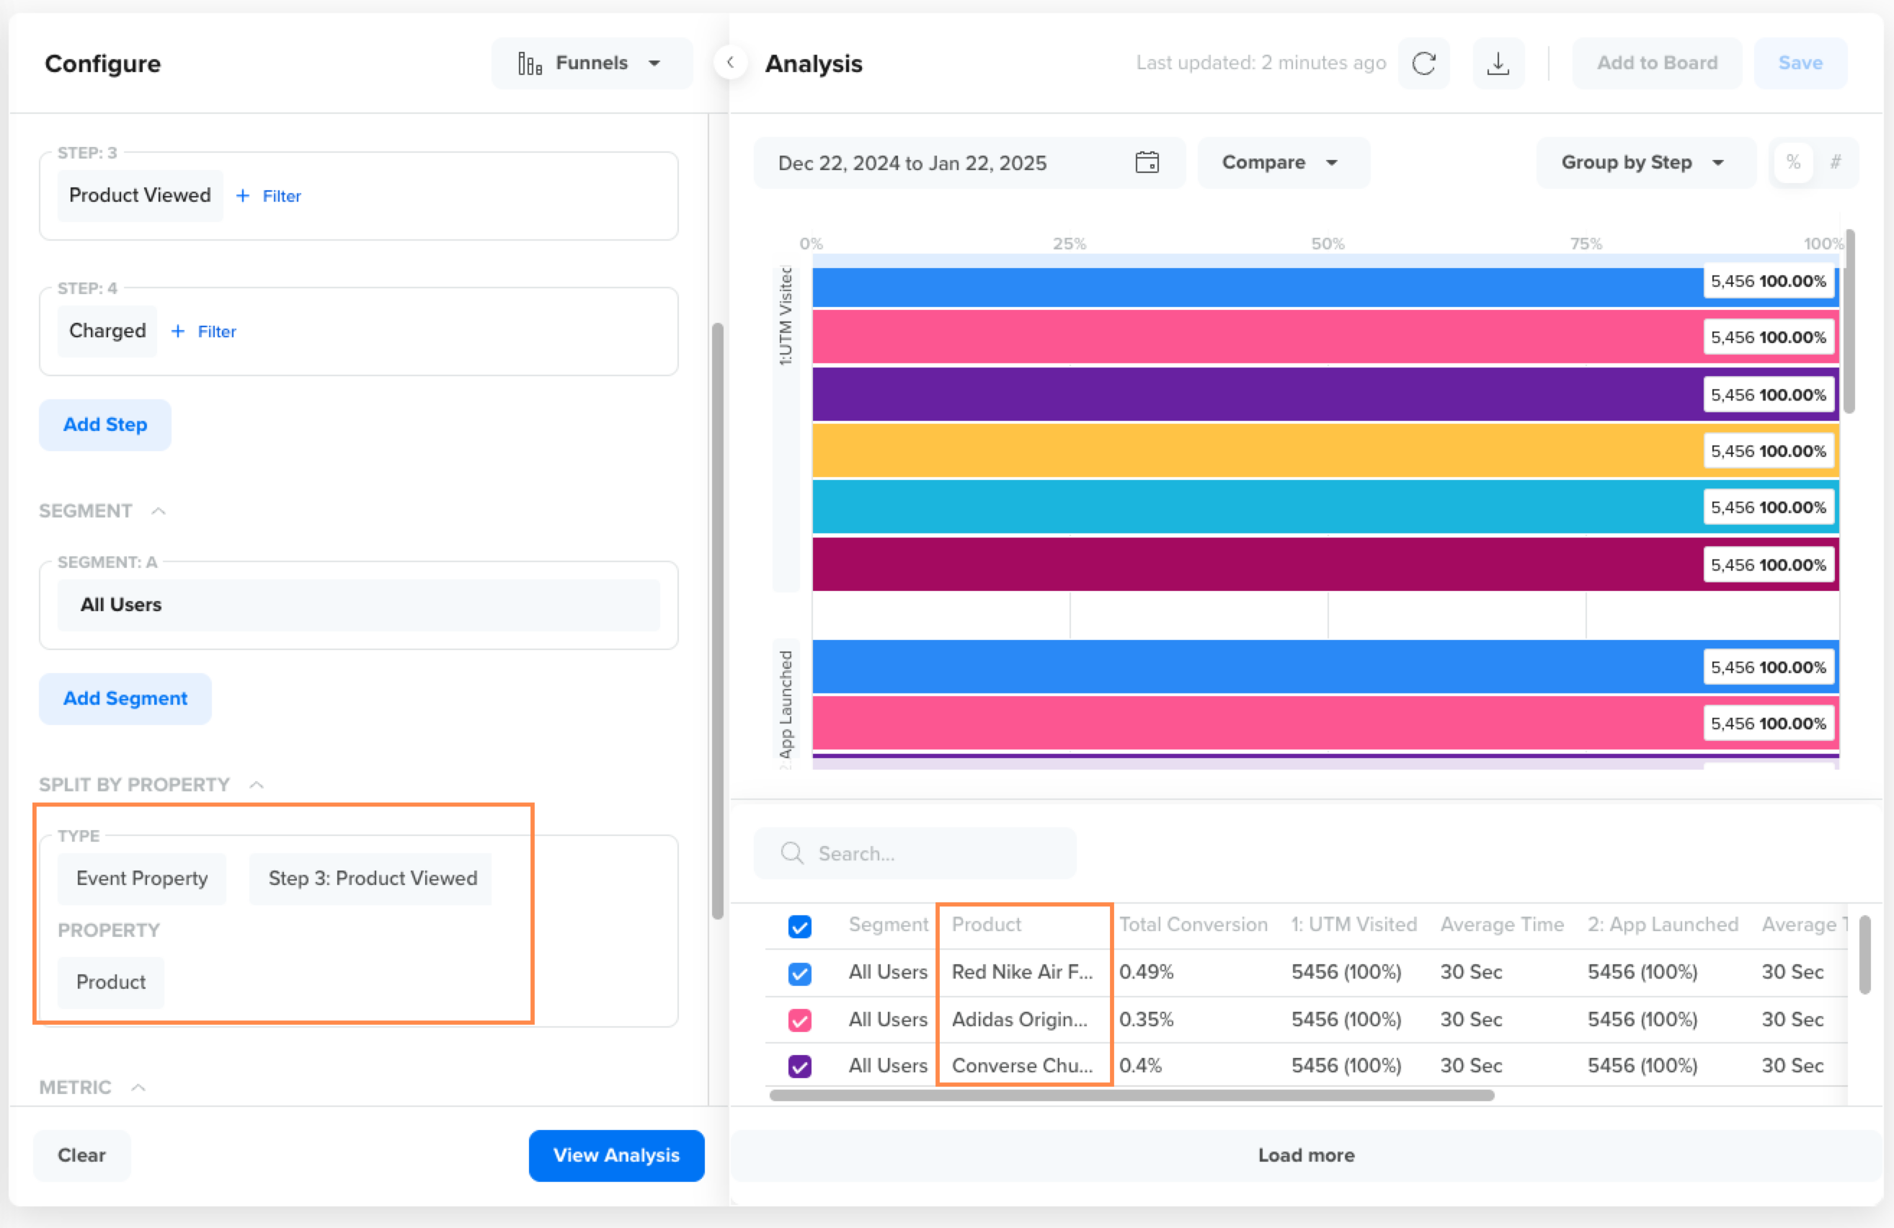Image resolution: width=1894 pixels, height=1228 pixels.
Task: Uncheck the Adidas Origin row checkbox
Action: click(800, 1020)
